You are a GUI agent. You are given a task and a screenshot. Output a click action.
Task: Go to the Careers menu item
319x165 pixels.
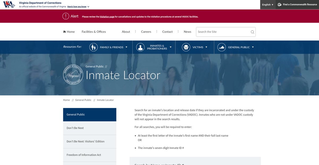(x=146, y=32)
